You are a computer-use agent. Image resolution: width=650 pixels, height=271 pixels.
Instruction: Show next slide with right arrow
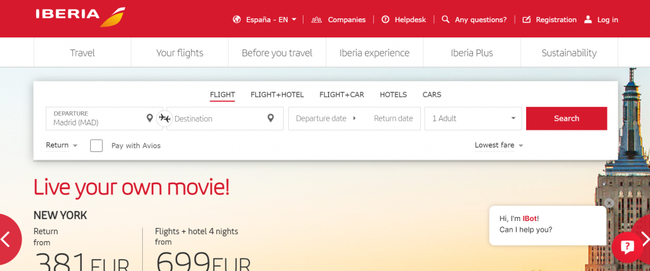pos(645,239)
